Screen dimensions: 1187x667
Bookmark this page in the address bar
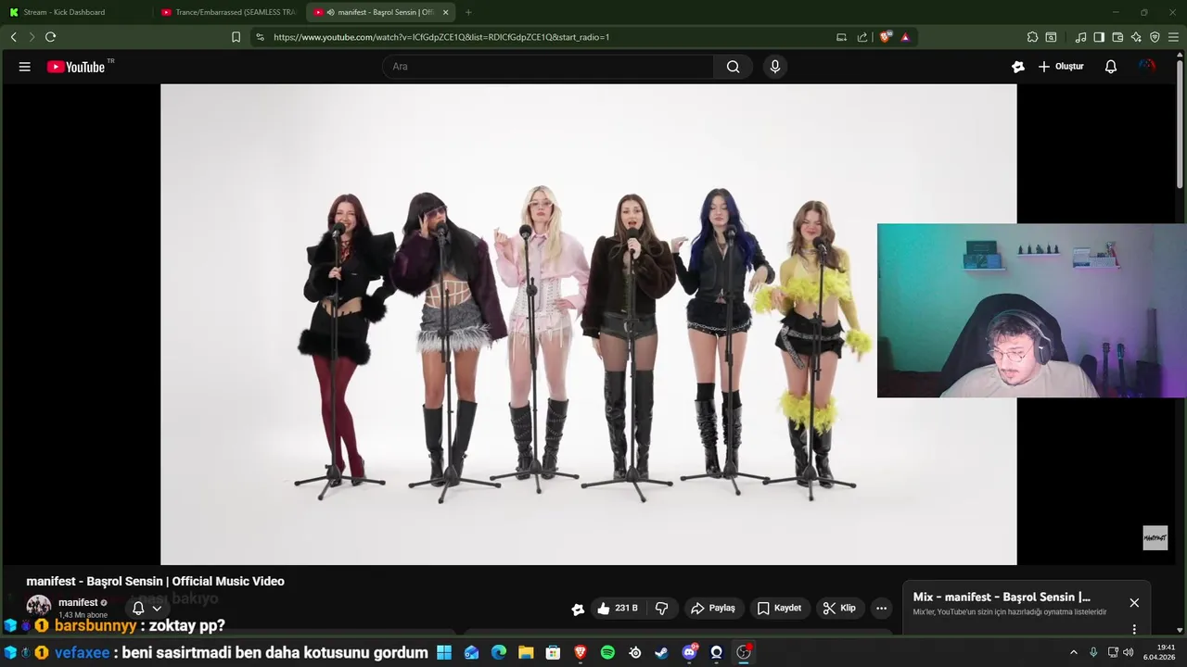click(x=236, y=37)
